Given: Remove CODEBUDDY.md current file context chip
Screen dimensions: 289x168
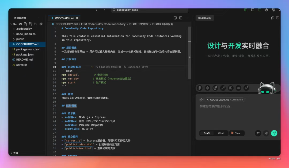Looking at the screenshot, I should tap(208, 100).
